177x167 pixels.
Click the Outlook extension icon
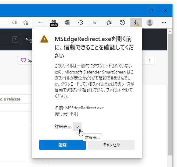coord(67,22)
